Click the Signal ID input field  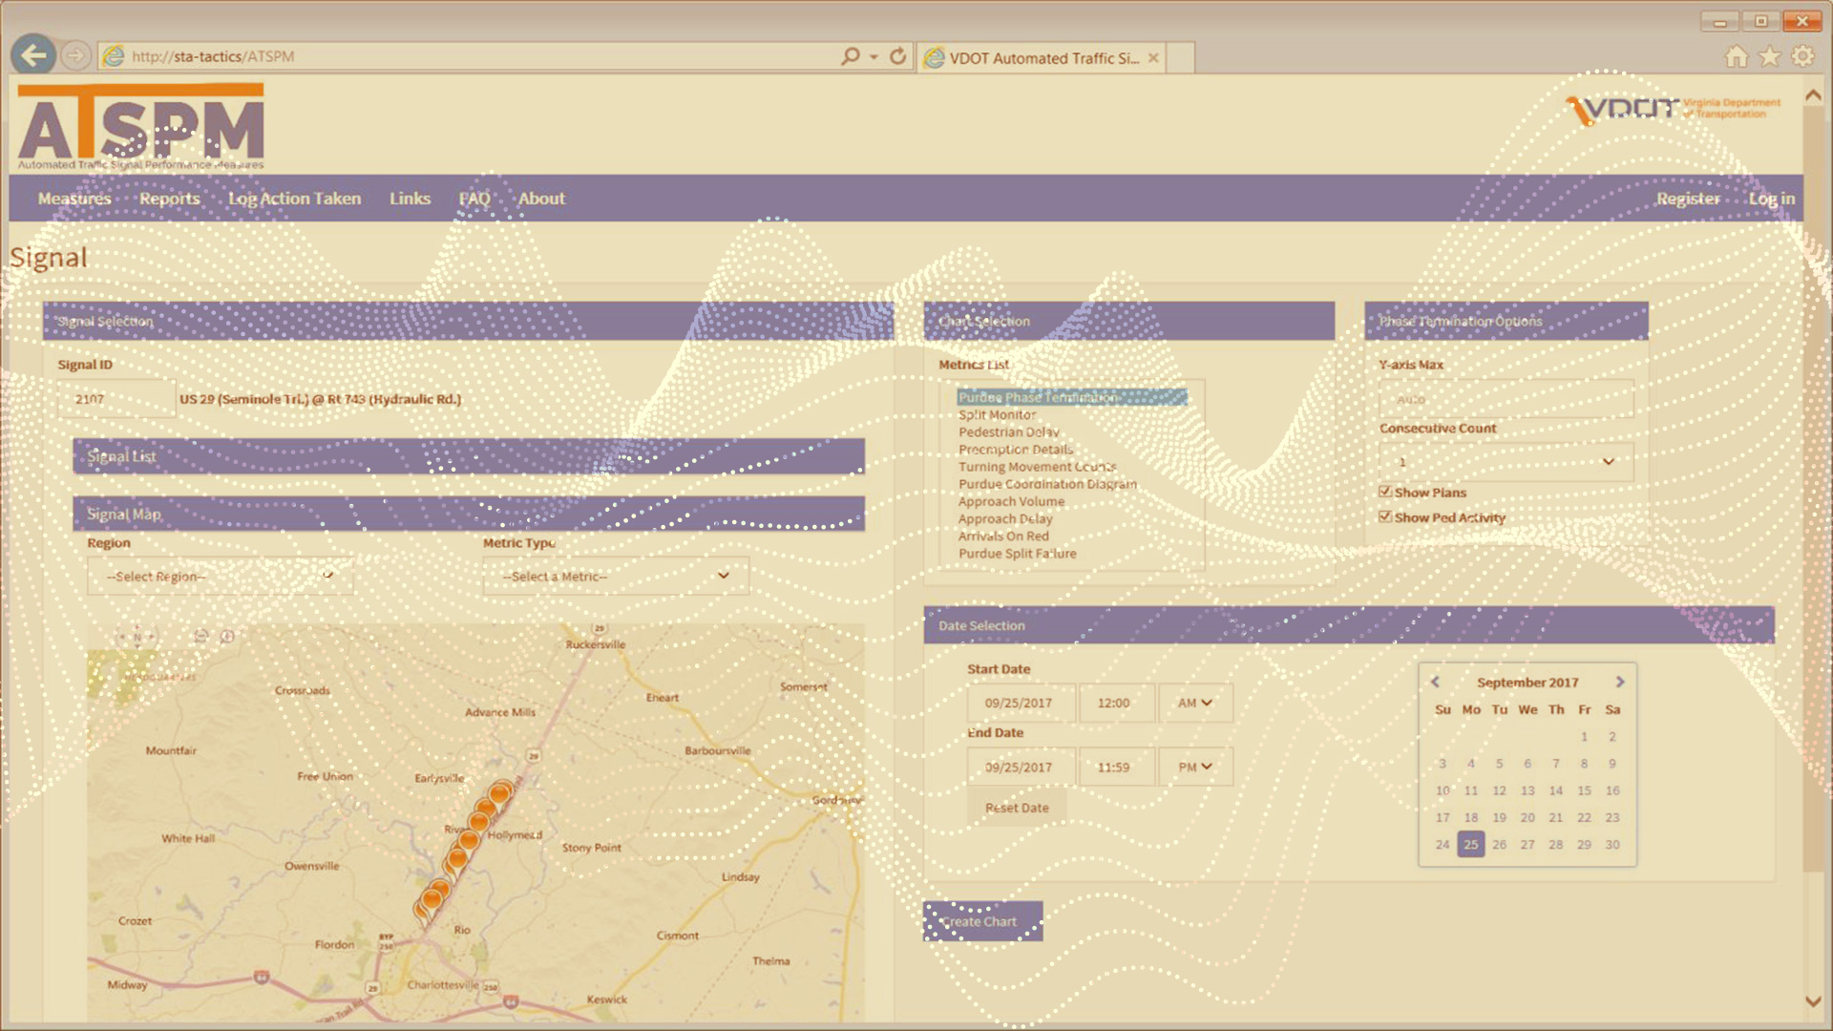click(116, 399)
